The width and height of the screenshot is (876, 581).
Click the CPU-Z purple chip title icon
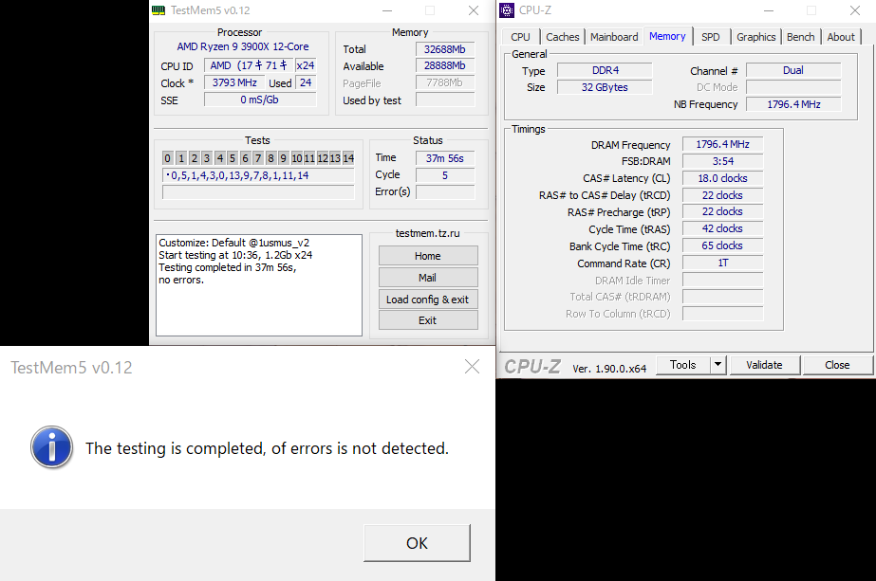[x=507, y=10]
